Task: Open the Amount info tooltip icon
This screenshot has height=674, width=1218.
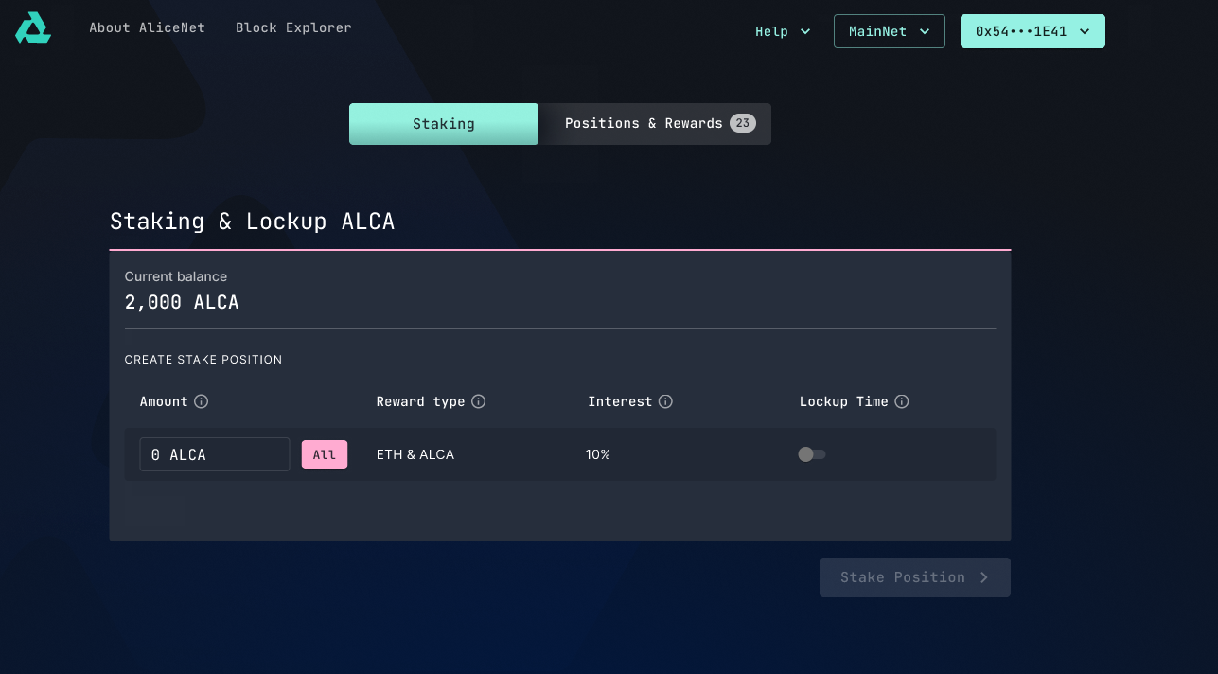Action: 201,401
